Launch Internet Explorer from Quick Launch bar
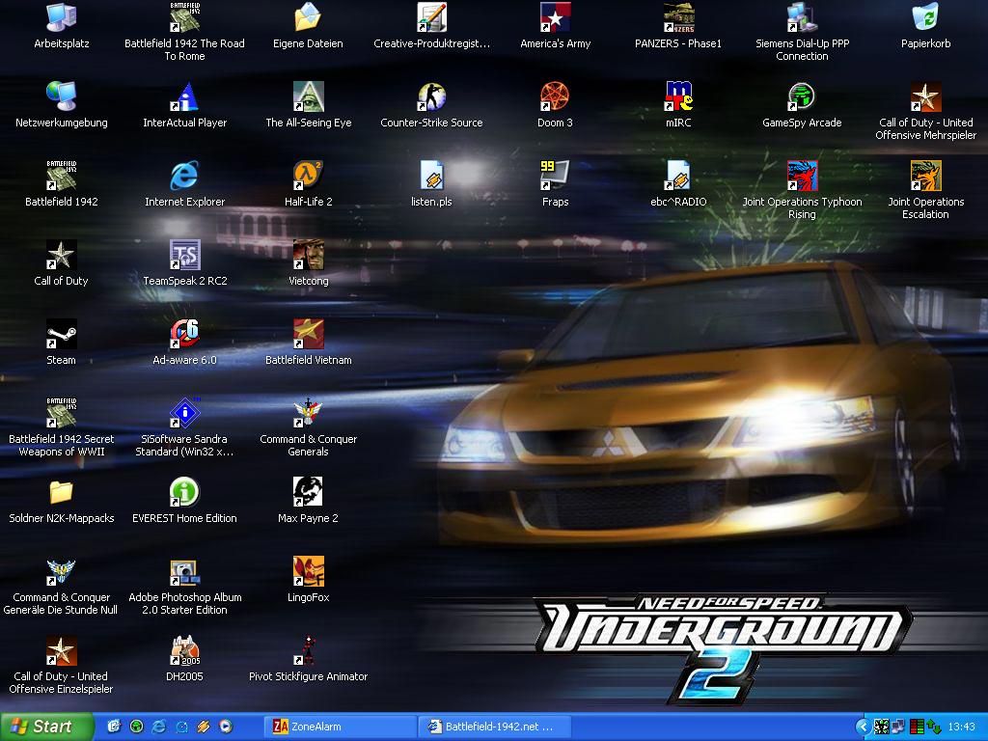Screen dimensions: 988x741 [158, 727]
